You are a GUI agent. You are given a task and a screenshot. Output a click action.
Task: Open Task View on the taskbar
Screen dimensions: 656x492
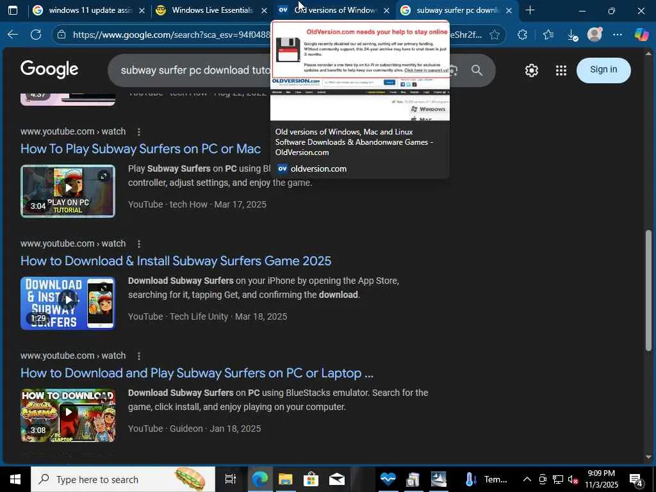(230, 479)
